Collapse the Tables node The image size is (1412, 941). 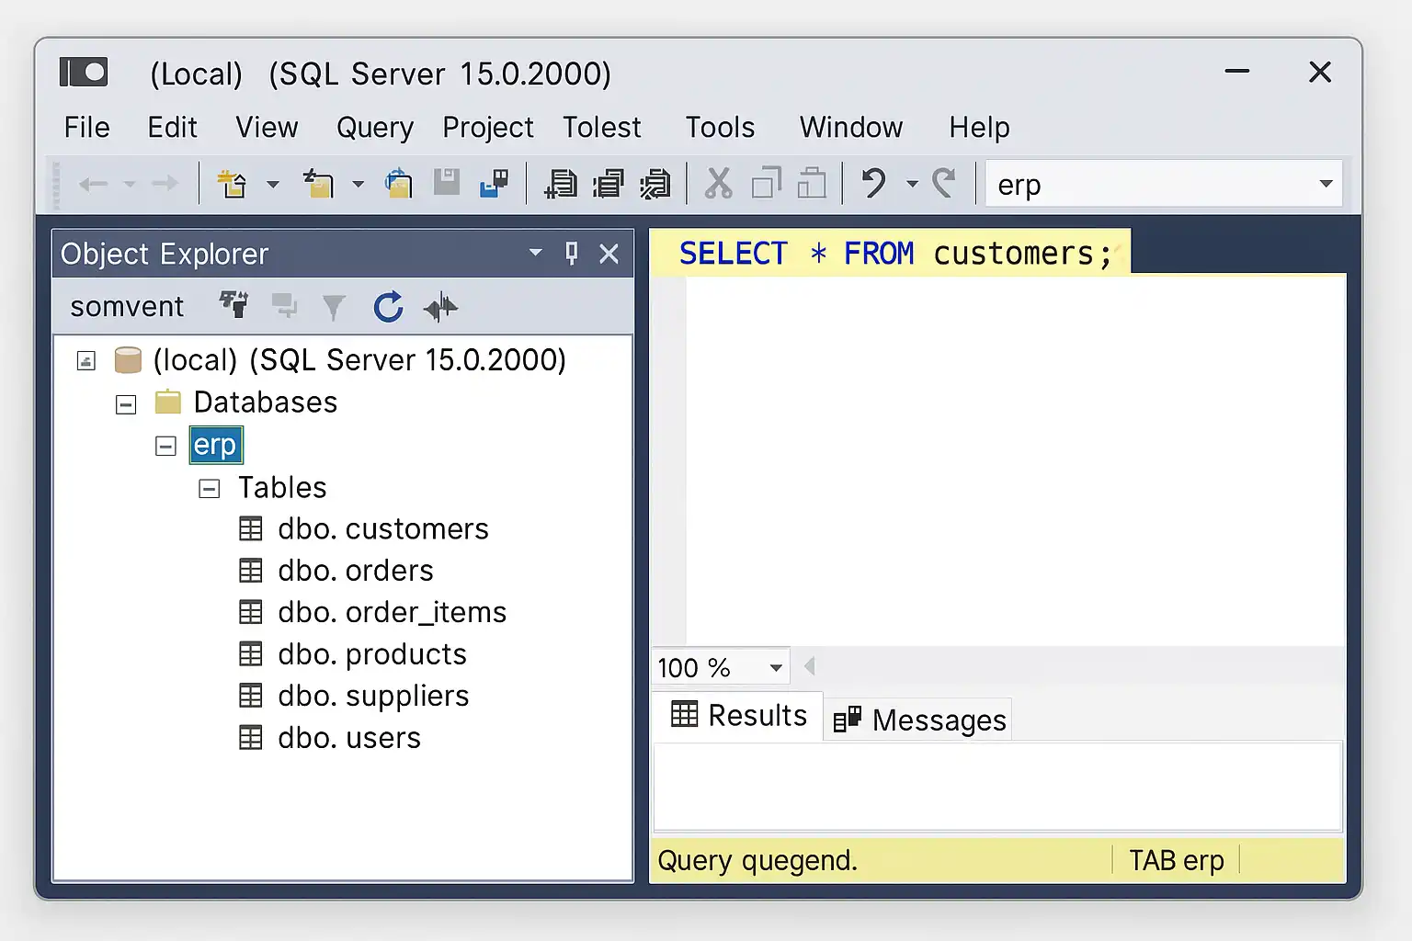[210, 489]
